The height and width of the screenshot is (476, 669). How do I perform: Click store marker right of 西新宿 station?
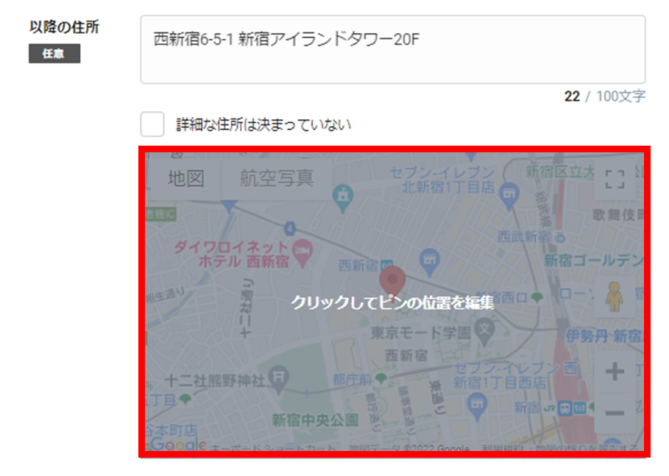pos(430,263)
